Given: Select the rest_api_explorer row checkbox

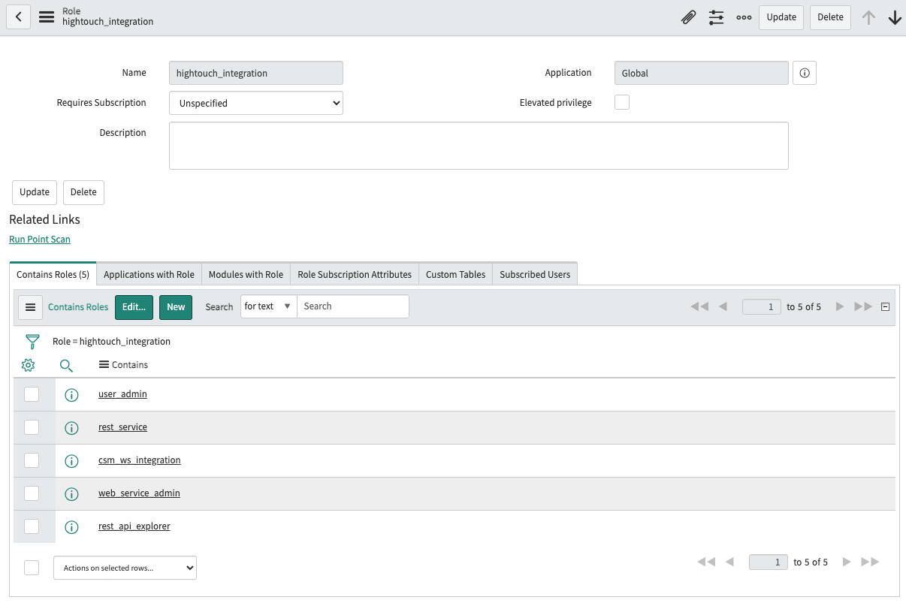Looking at the screenshot, I should (32, 526).
